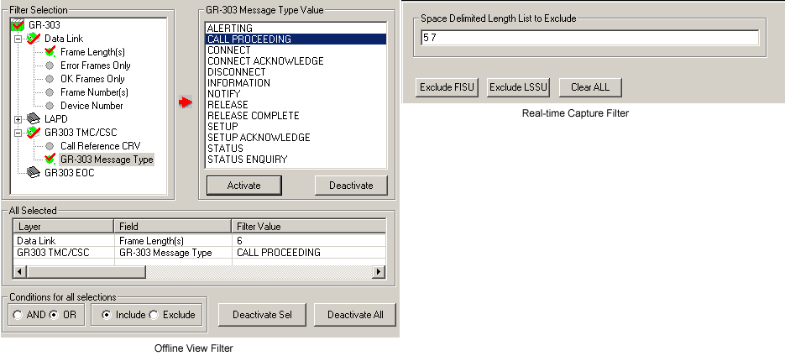
Task: Click the Filter Value column header
Action: coord(308,227)
